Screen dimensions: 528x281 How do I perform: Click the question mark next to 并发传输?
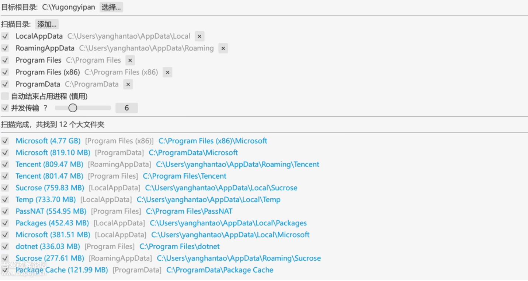(x=45, y=108)
